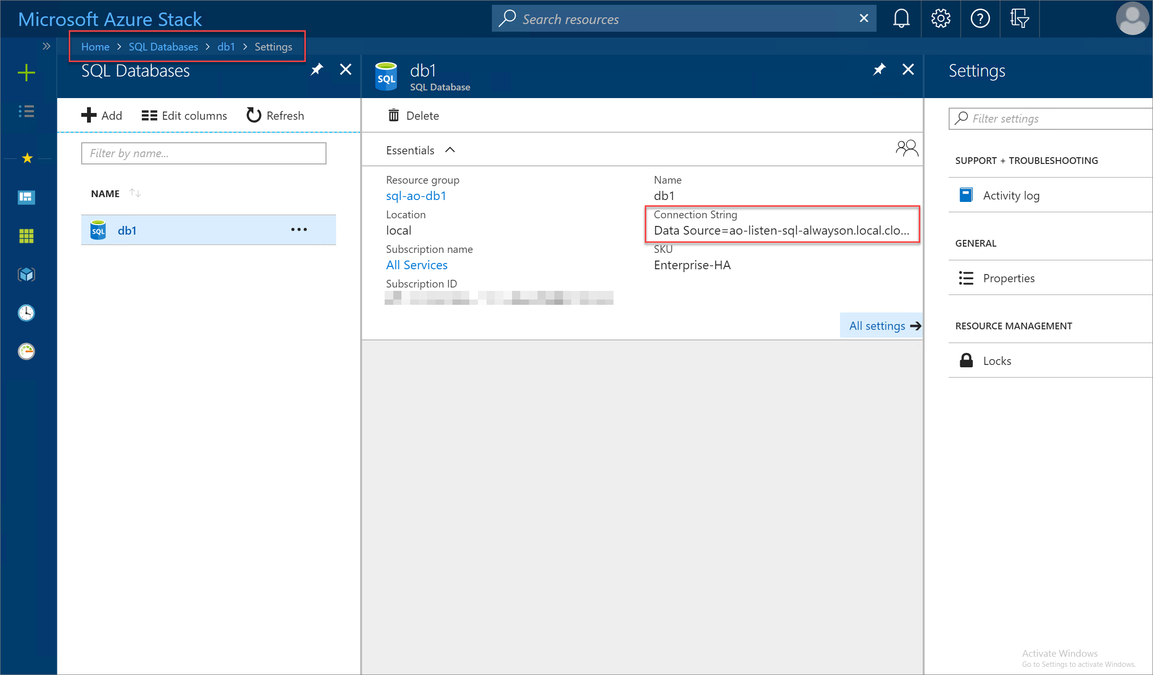This screenshot has height=675, width=1153.
Task: Select the db1 database in the list
Action: (128, 229)
